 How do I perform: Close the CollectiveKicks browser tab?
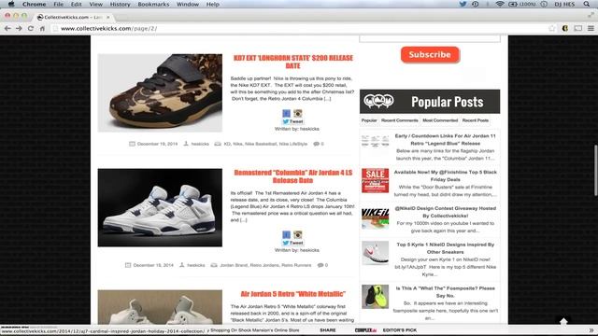click(108, 17)
